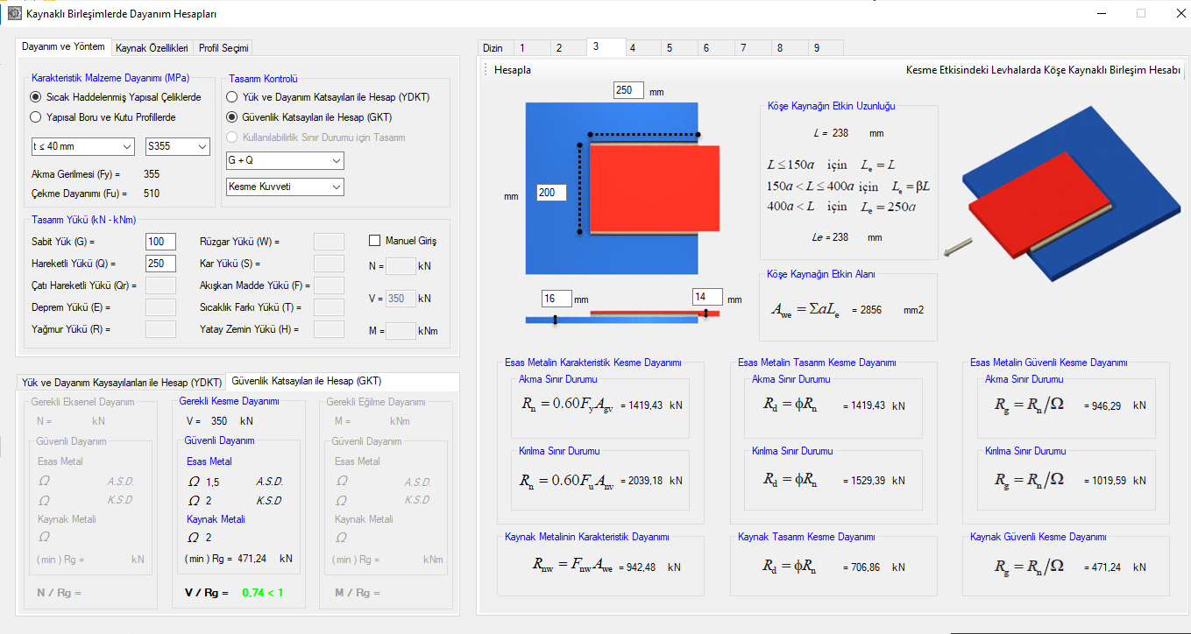This screenshot has width=1191, height=634.
Task: Minimize the application window
Action: tap(1102, 13)
